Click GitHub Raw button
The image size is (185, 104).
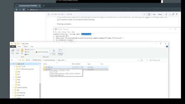tap(154, 14)
